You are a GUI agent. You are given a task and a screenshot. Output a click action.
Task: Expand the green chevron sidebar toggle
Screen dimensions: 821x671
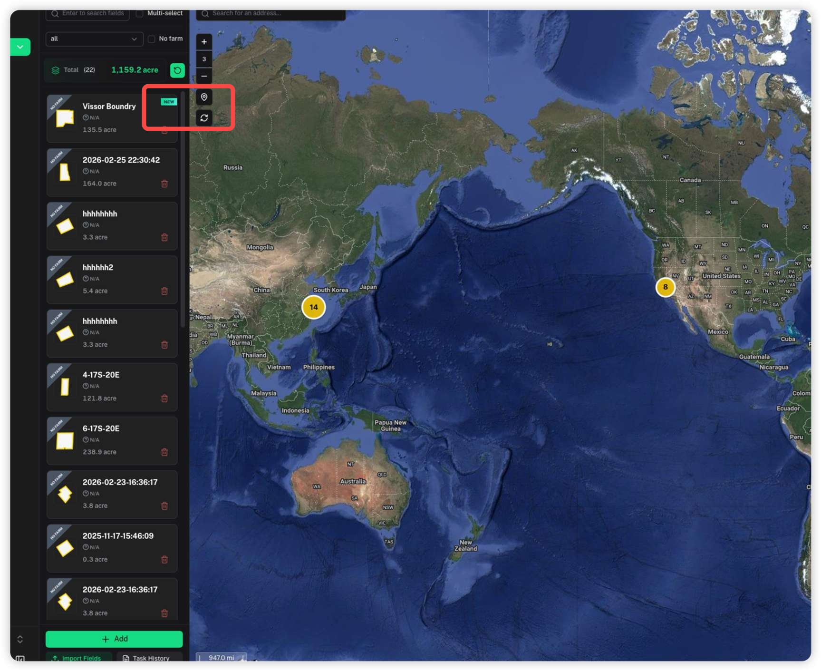pos(20,47)
